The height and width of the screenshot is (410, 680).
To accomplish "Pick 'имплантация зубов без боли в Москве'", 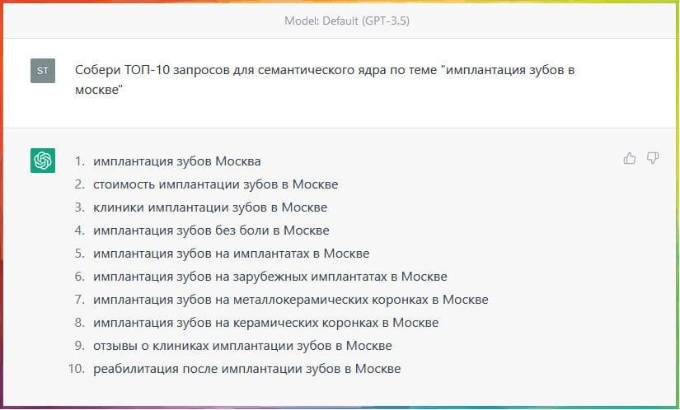I will pos(211,231).
